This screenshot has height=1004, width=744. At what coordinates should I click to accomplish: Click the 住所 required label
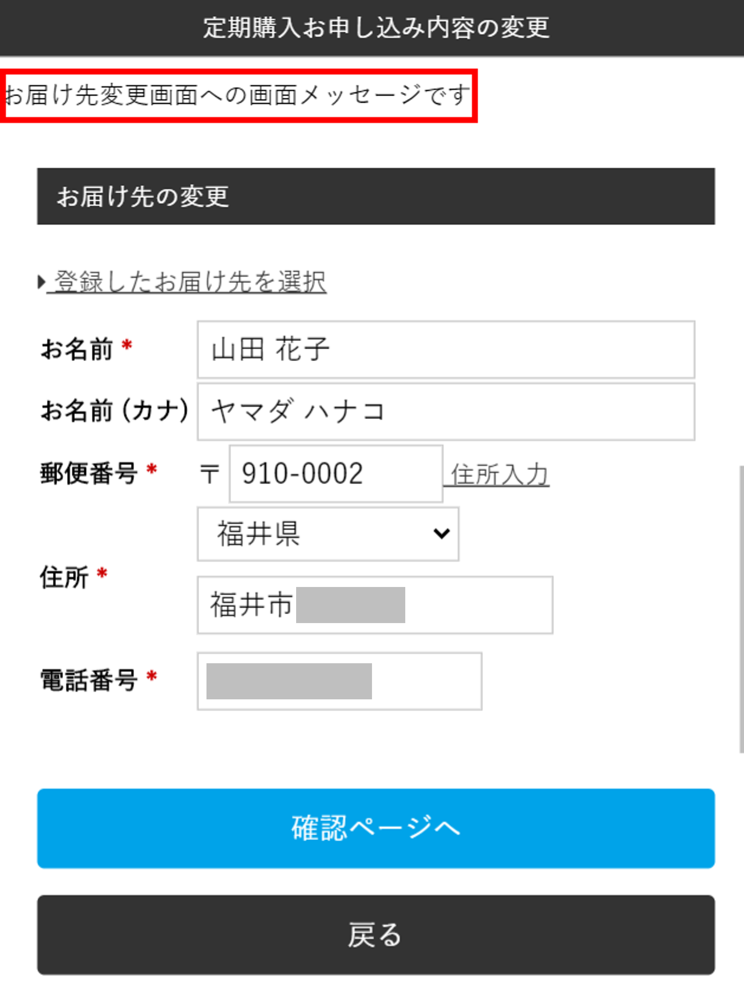coord(65,577)
